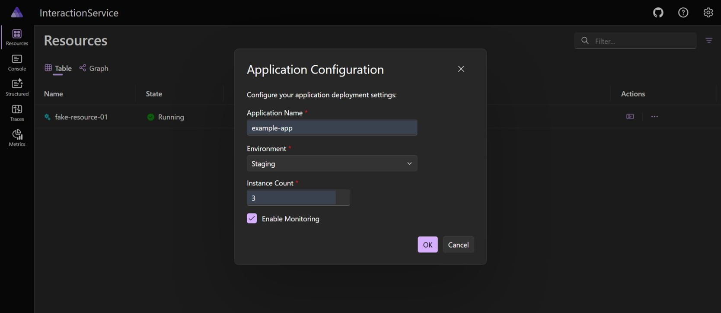
Task: Switch to the Graph view tab
Action: coord(94,68)
